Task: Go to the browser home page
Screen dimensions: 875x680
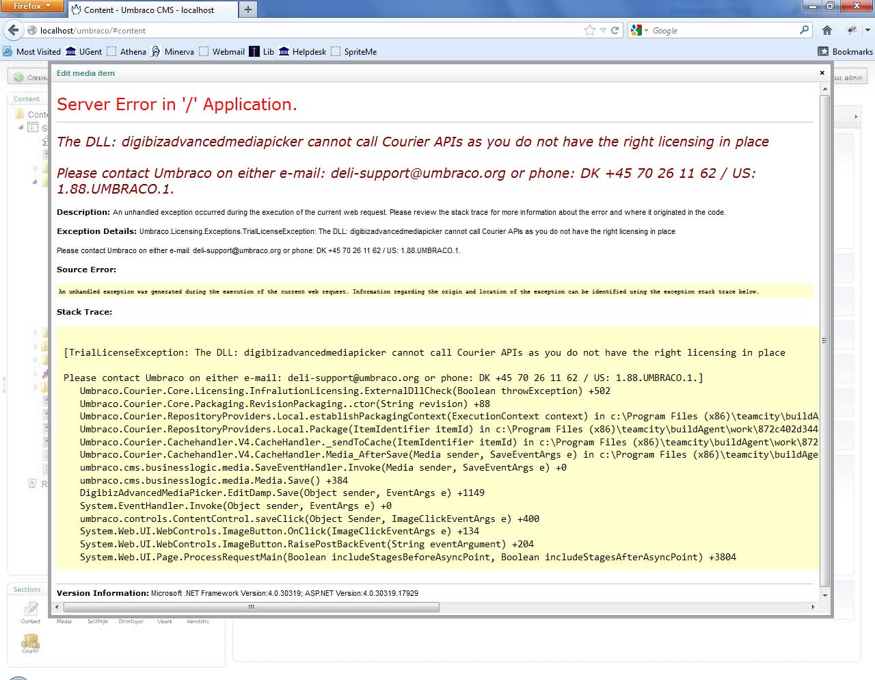Action: (827, 30)
